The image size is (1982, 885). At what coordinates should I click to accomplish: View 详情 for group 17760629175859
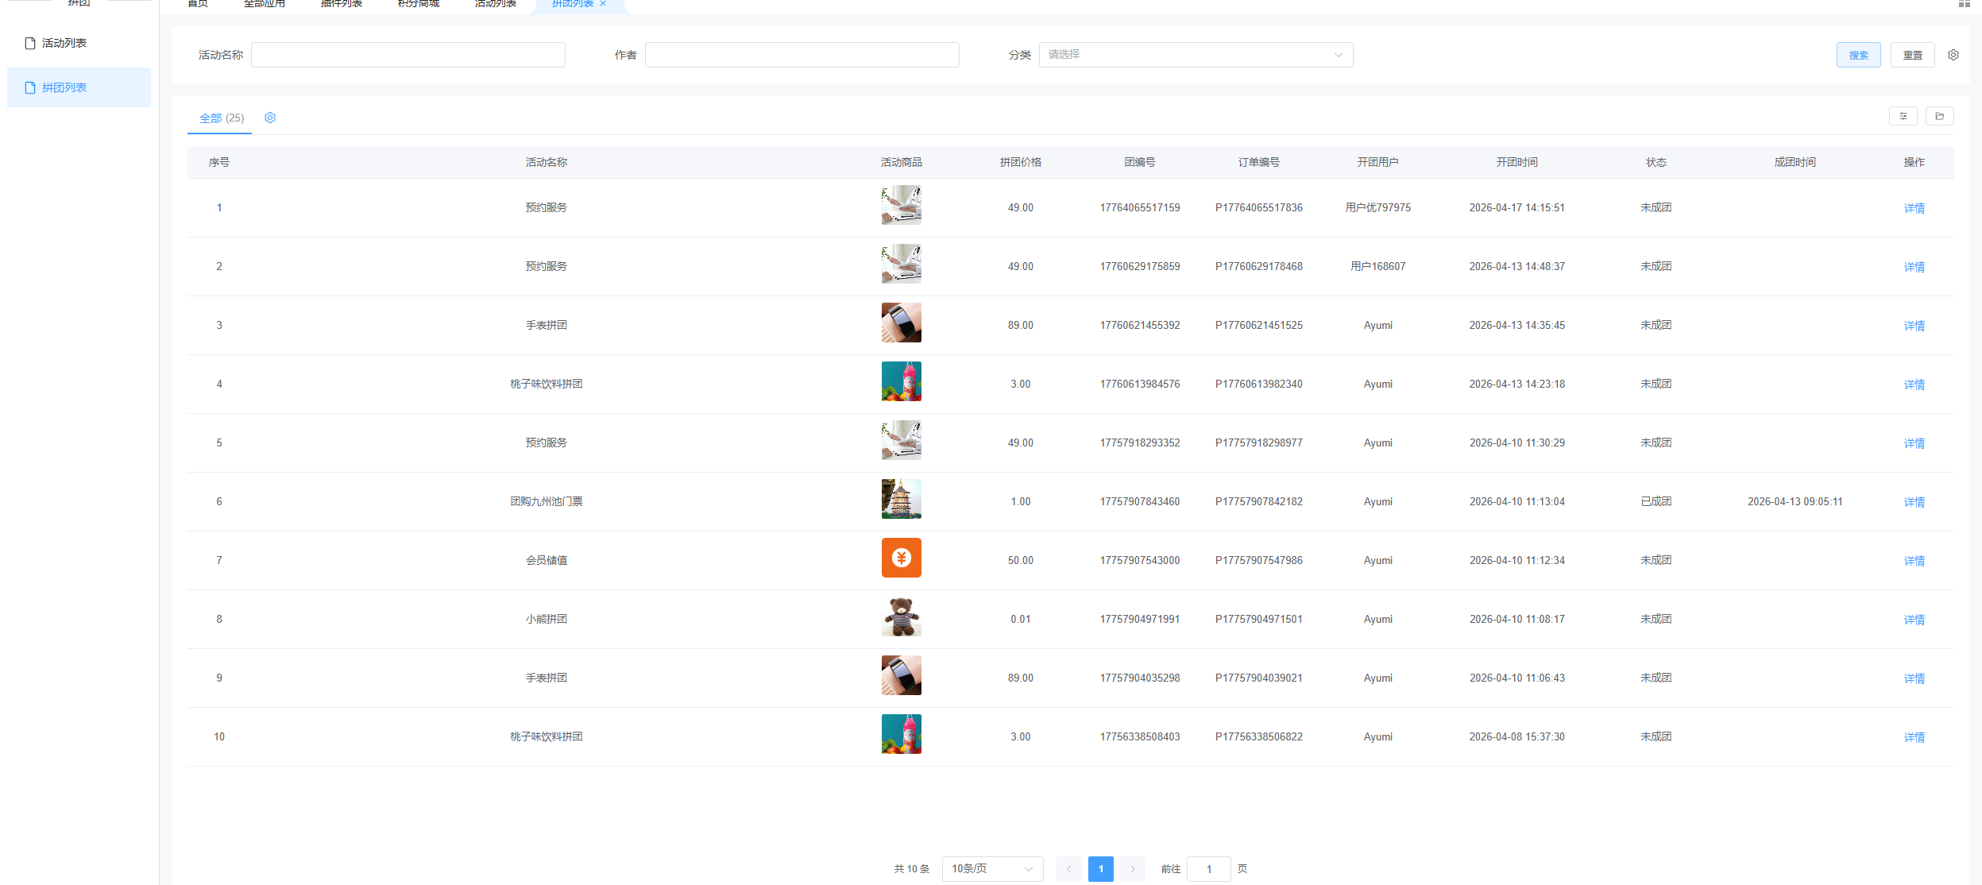(1914, 267)
